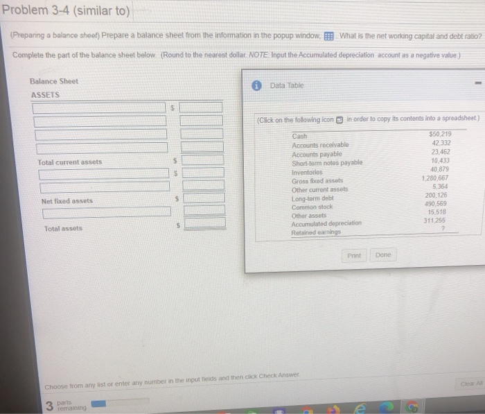485x414 pixels.
Task: Click the Retained earnings row label
Action: tap(316, 232)
